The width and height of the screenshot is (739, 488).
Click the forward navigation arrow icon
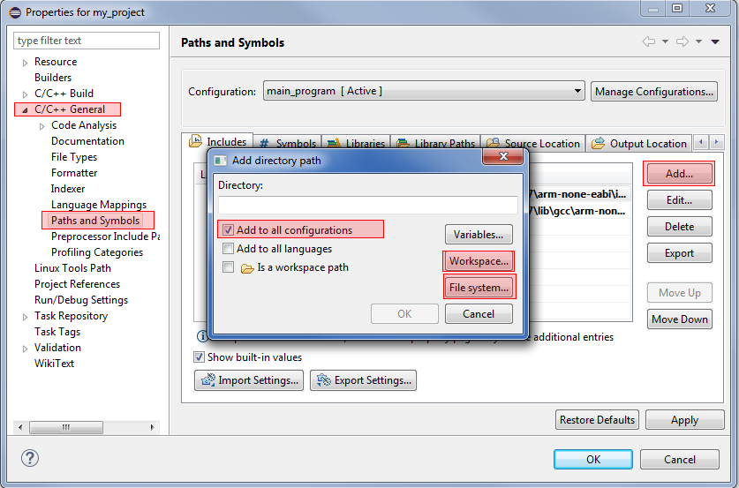pyautogui.click(x=682, y=42)
